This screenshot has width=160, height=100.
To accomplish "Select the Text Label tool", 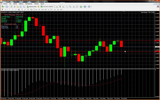I will coord(28,10).
